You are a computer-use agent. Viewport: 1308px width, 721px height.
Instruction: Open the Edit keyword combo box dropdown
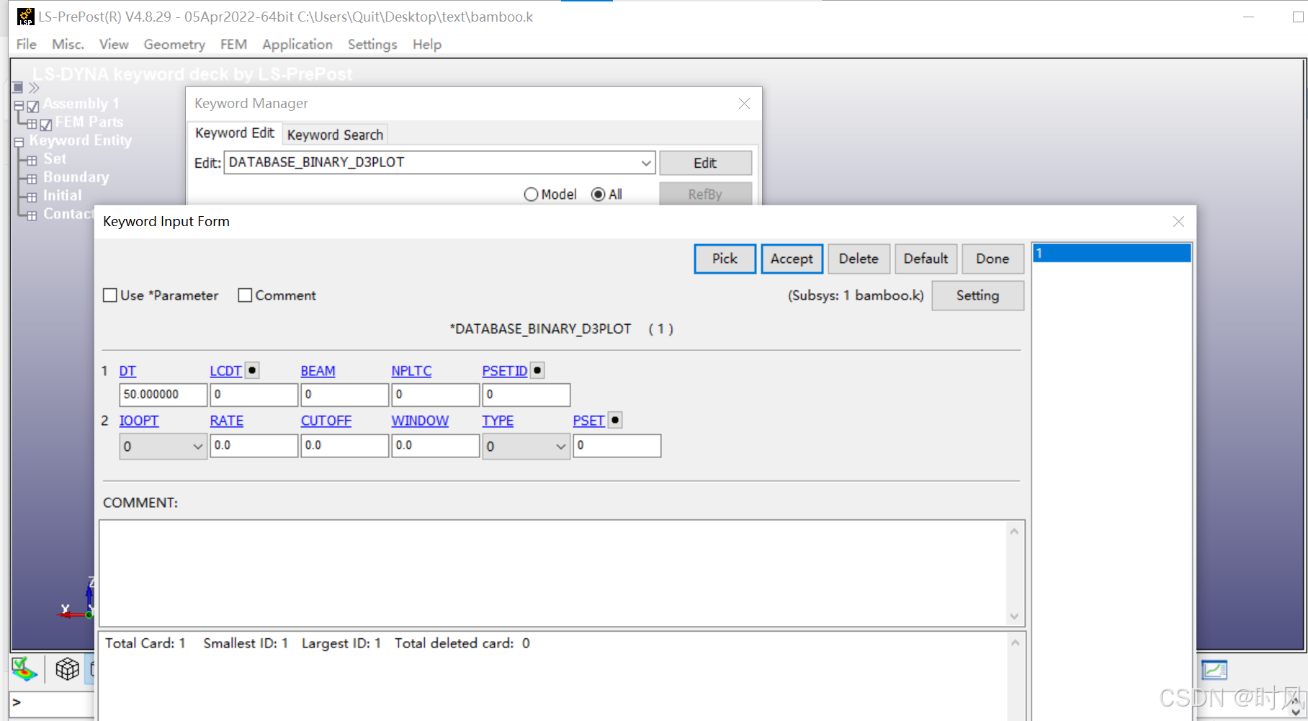(646, 163)
